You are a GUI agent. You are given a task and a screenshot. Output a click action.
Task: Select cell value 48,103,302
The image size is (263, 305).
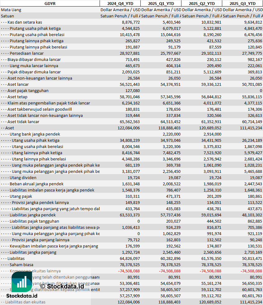[252, 215]
